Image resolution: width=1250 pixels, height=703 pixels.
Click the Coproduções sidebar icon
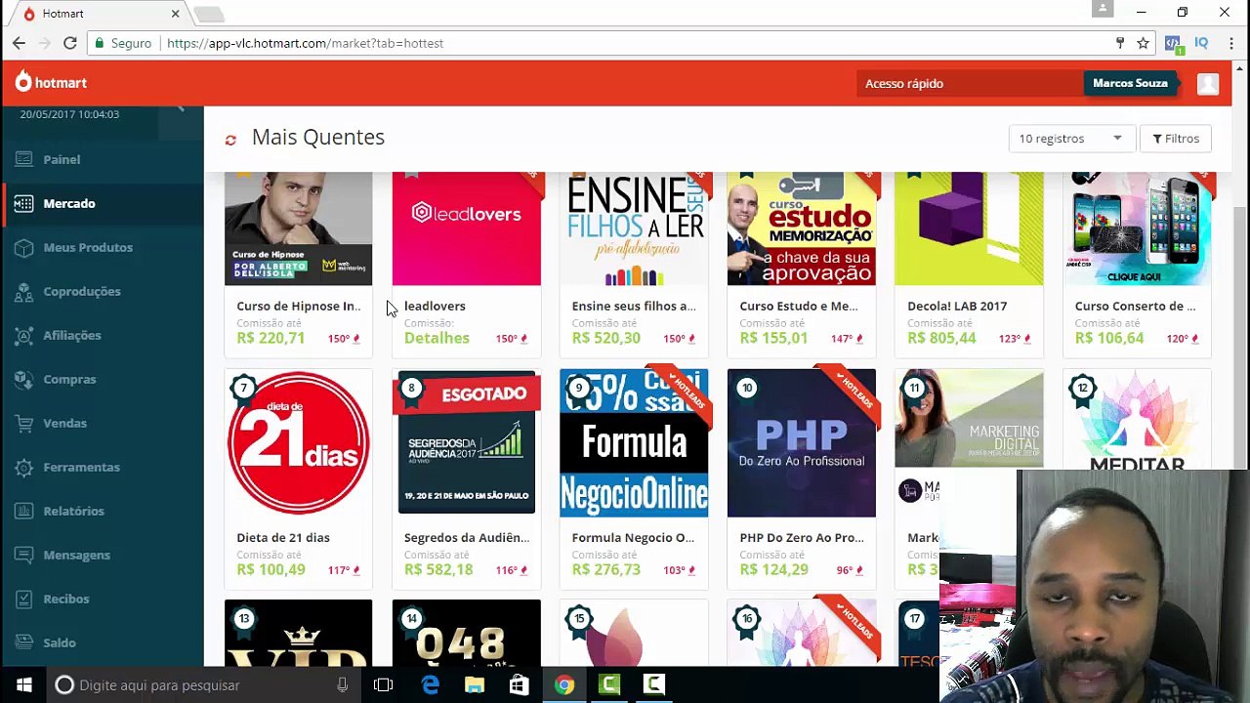[24, 291]
